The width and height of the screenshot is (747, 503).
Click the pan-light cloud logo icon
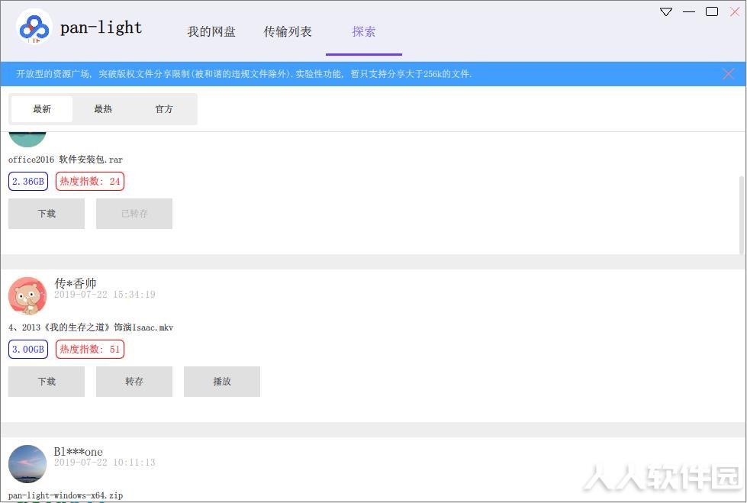34,27
